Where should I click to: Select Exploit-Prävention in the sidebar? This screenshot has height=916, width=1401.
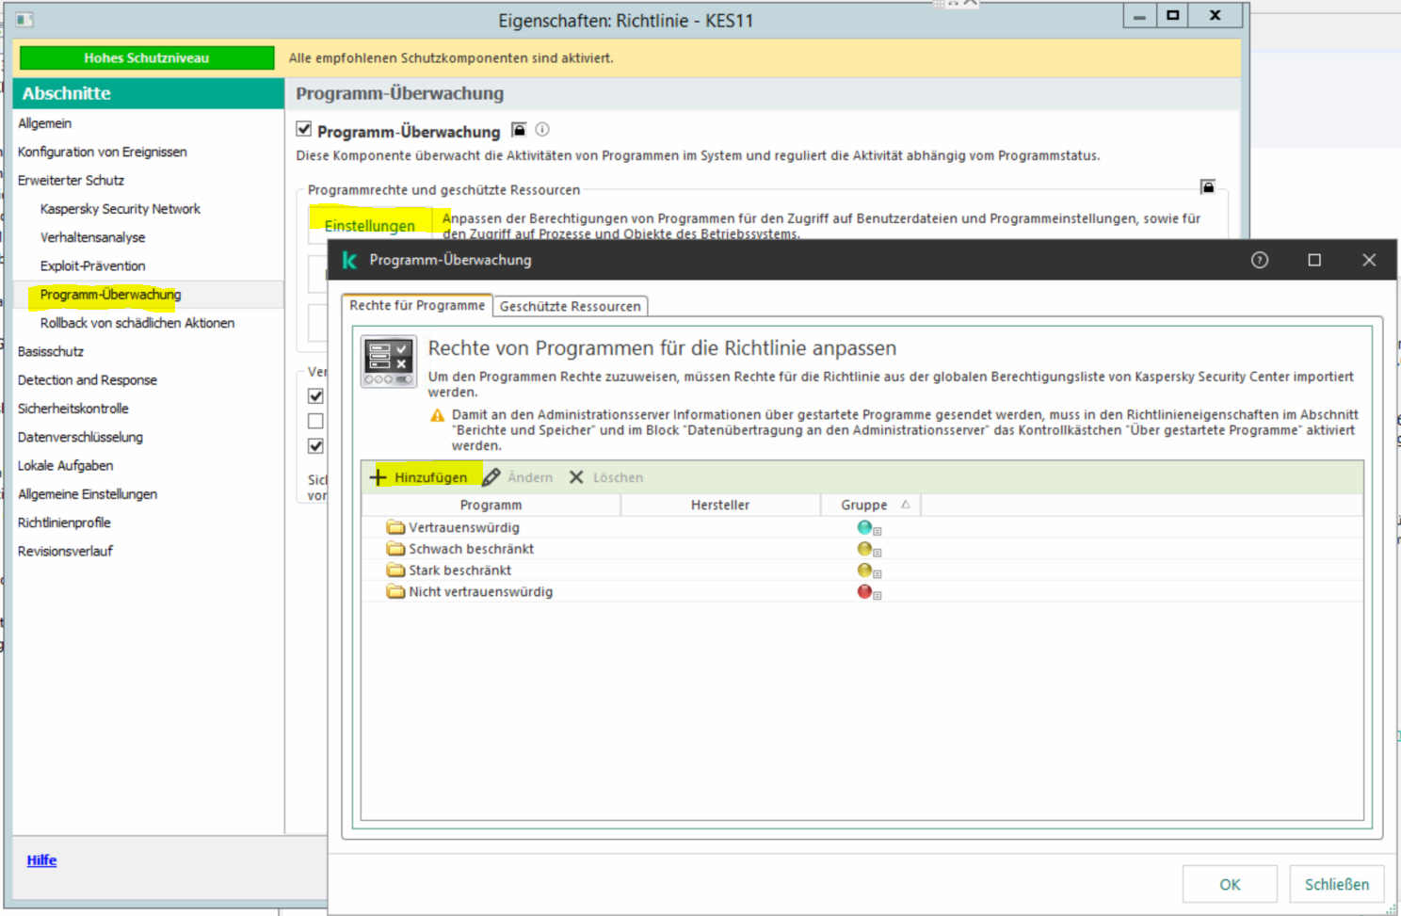pyautogui.click(x=92, y=265)
